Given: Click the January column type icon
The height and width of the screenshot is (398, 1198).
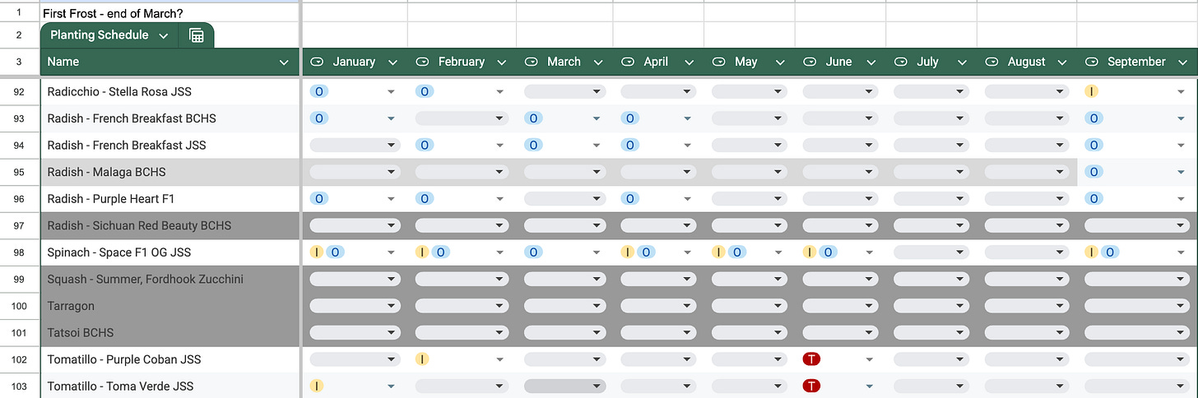Looking at the screenshot, I should pyautogui.click(x=316, y=62).
